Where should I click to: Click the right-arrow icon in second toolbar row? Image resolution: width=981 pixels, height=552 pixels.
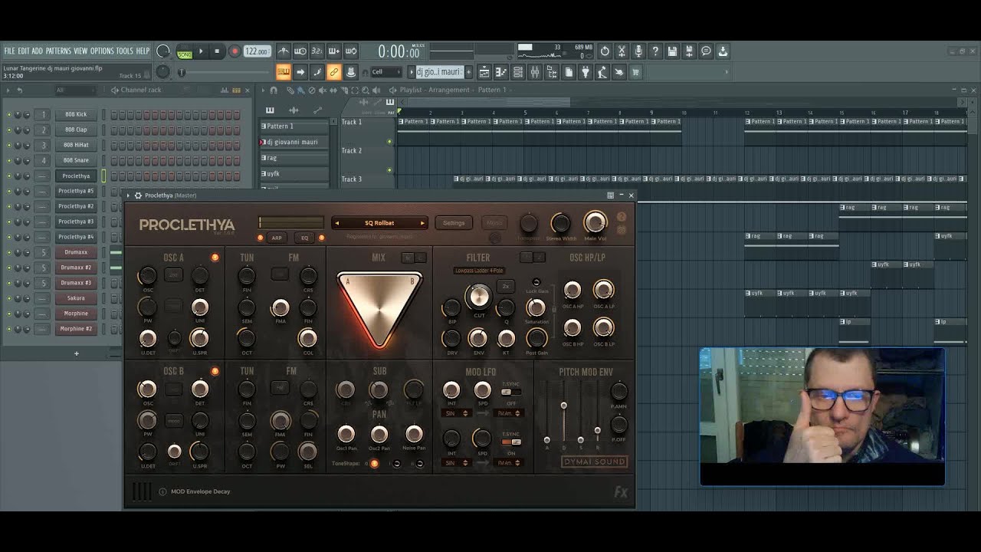[300, 72]
